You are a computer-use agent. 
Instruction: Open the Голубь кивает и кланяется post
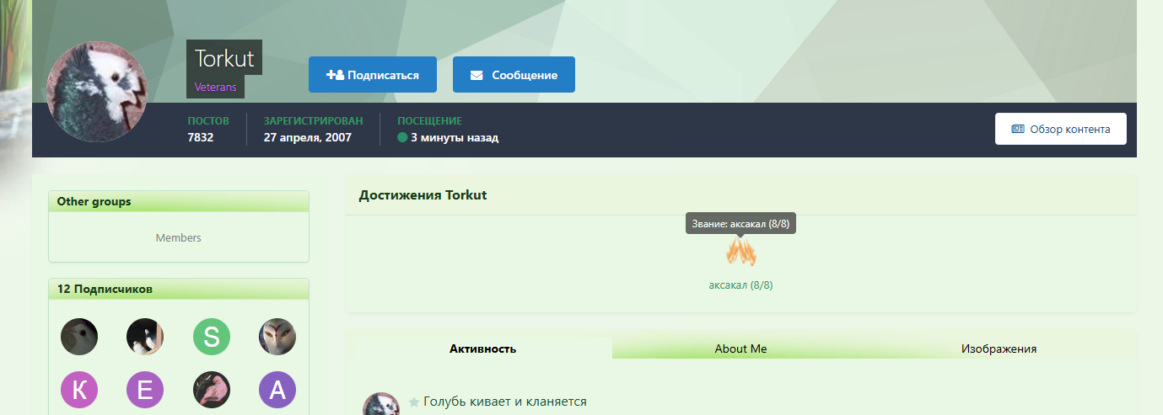click(505, 402)
